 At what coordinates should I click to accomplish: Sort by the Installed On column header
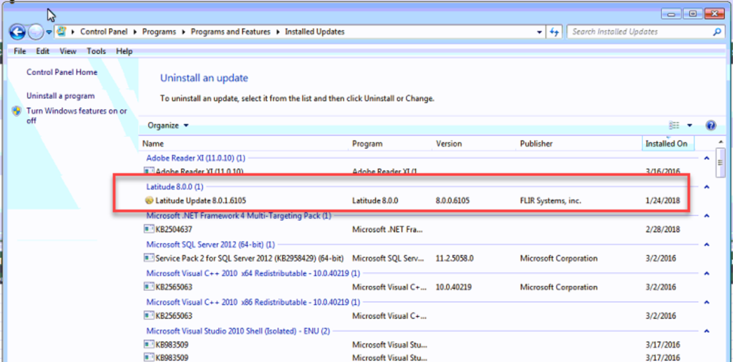coord(666,144)
